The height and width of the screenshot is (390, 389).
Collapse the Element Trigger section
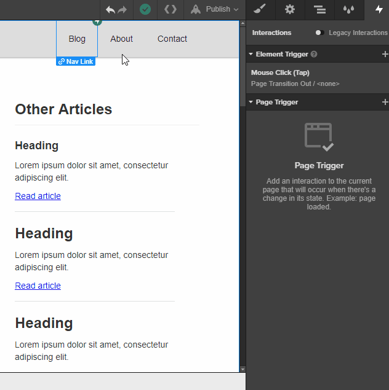(x=251, y=54)
